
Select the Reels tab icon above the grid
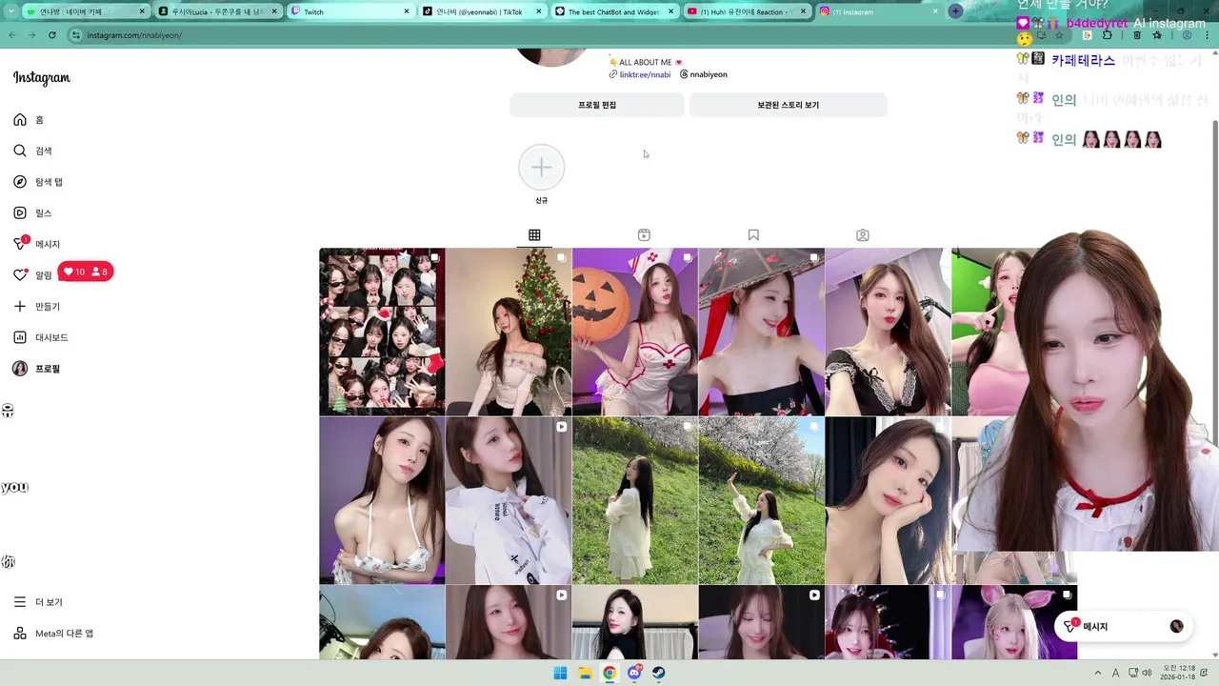coord(644,235)
